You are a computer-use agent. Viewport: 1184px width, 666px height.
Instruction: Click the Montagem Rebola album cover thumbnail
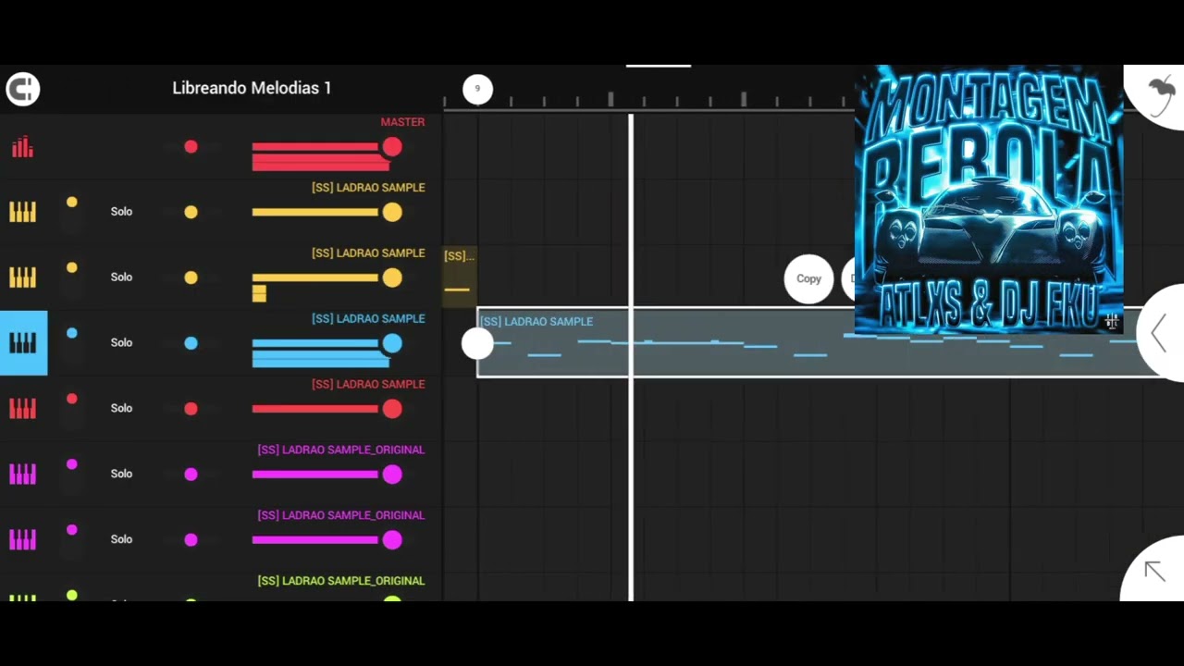coord(989,199)
